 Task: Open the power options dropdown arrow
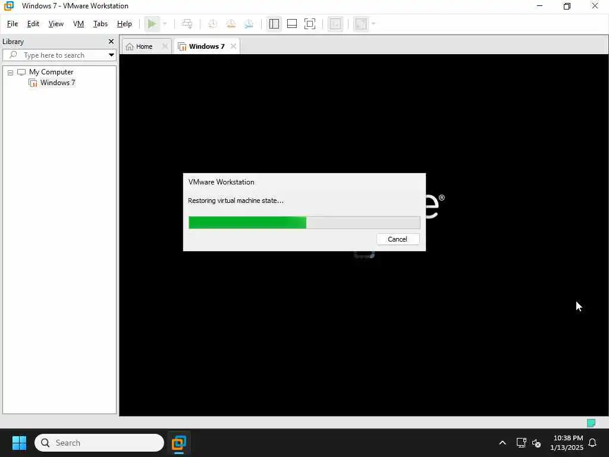165,24
